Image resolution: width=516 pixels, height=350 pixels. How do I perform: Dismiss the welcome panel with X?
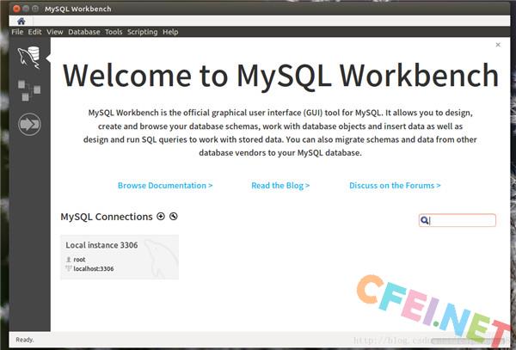pos(498,45)
